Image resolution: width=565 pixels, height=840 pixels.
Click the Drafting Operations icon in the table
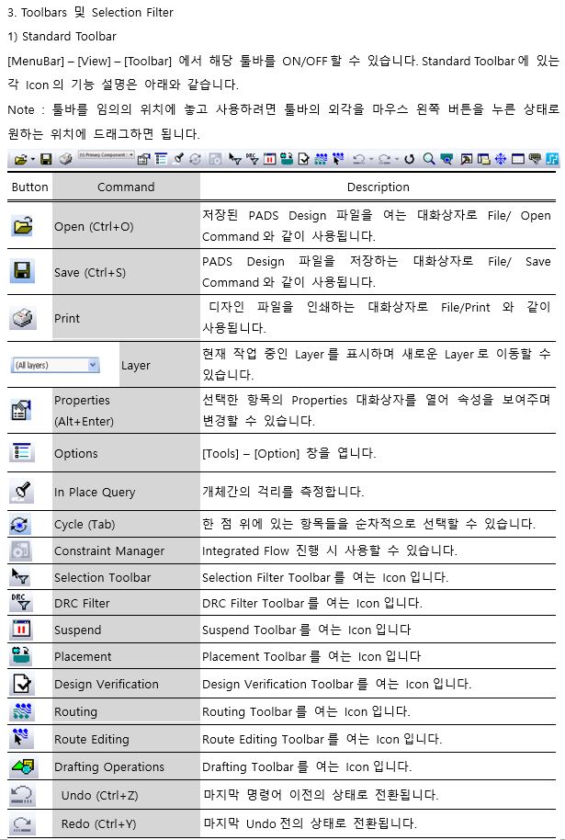pos(22,766)
